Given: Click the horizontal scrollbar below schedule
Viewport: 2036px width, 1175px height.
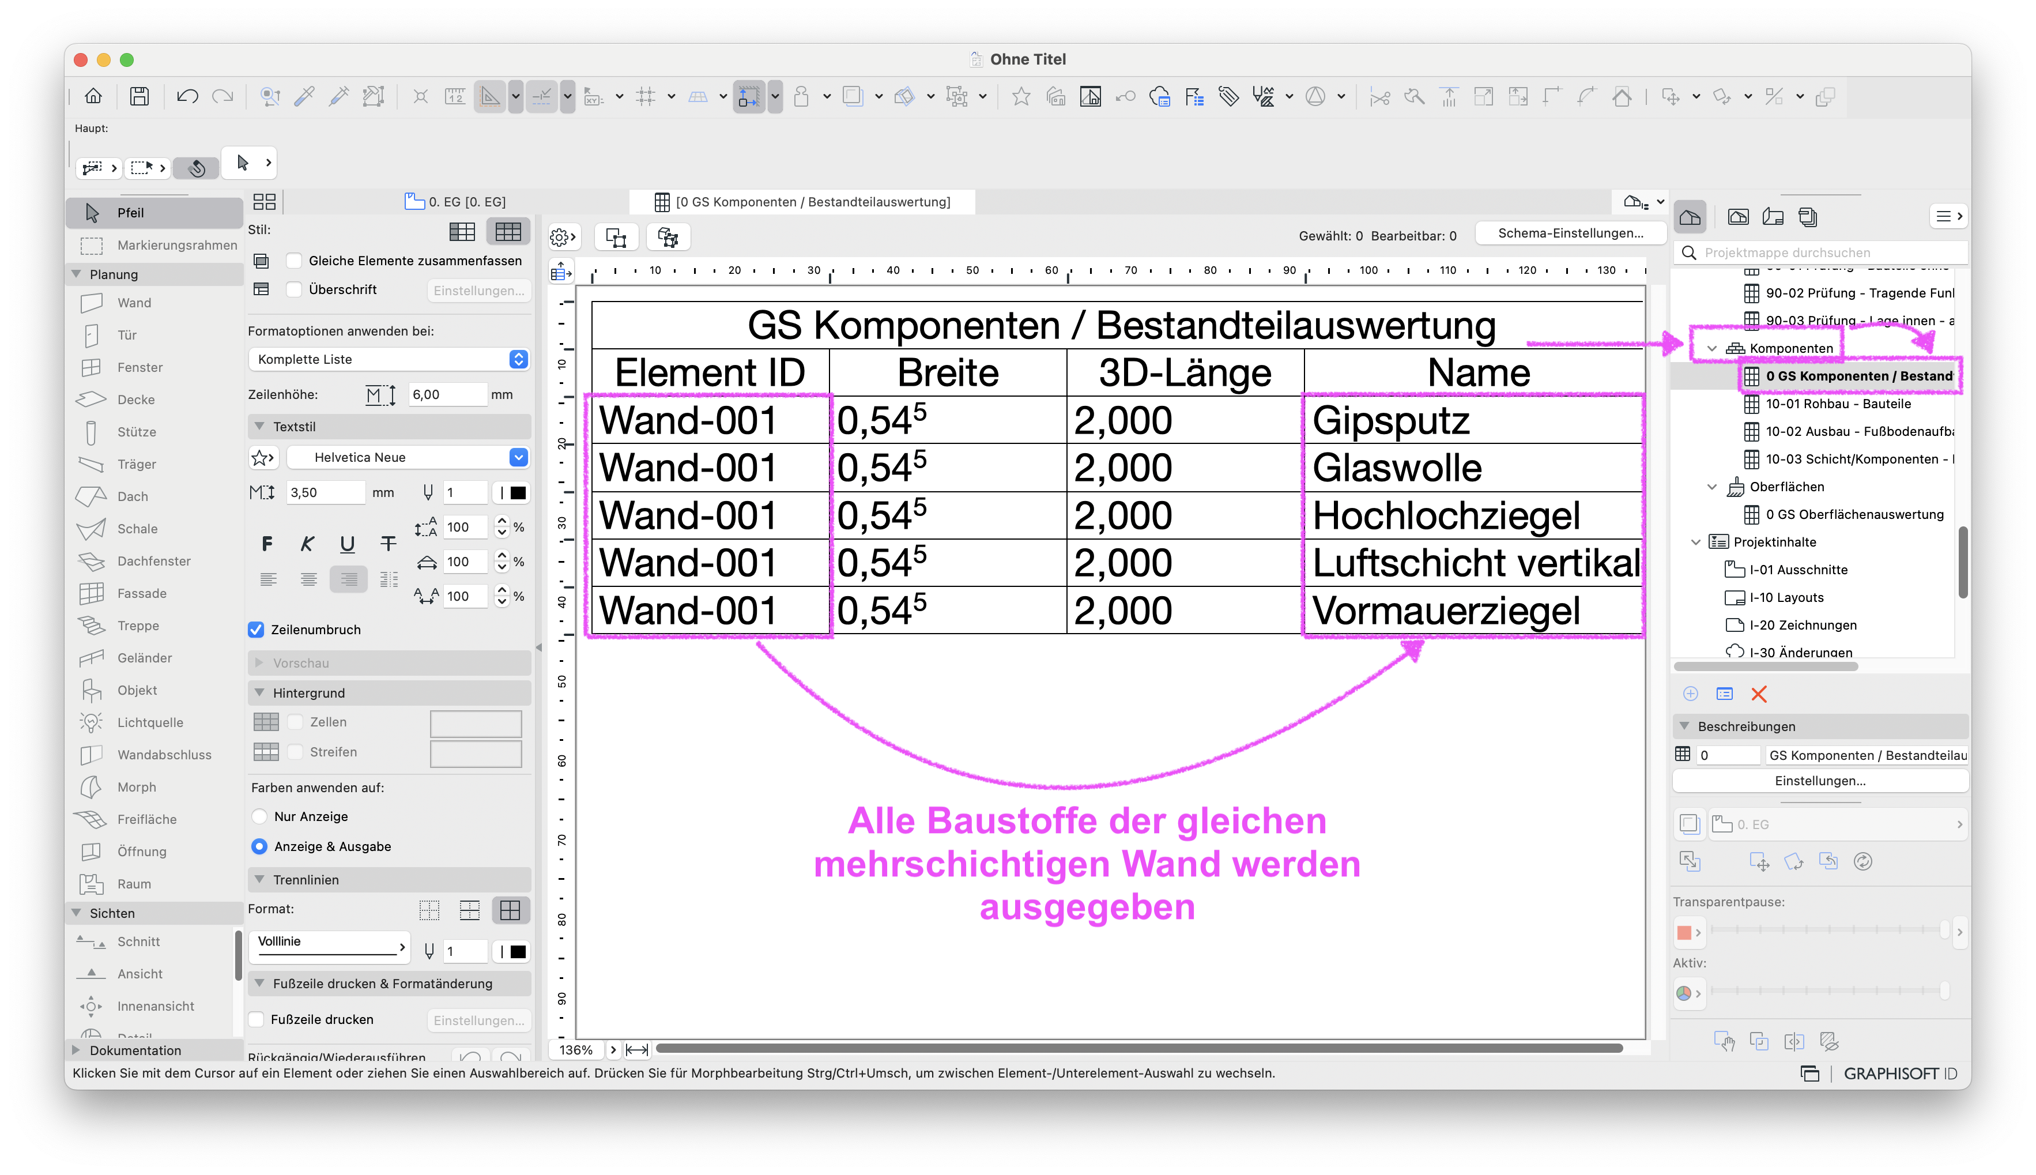Looking at the screenshot, I should [x=1138, y=1049].
